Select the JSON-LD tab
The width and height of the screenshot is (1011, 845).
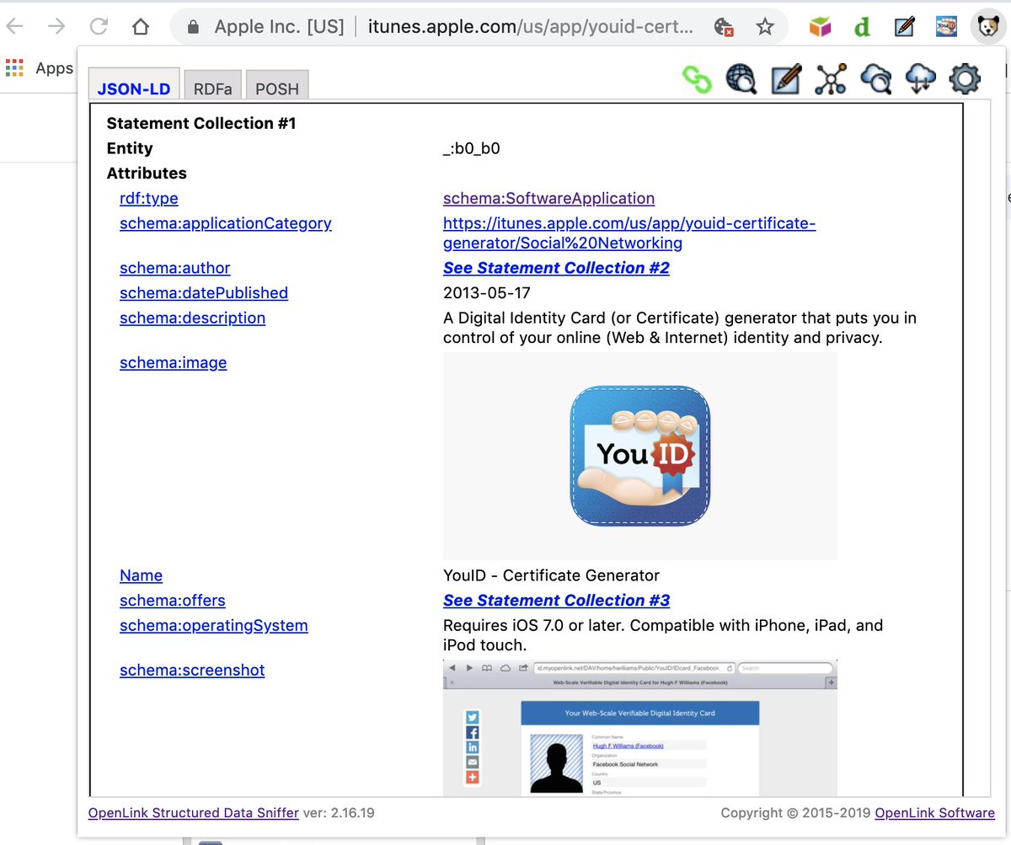click(x=134, y=88)
